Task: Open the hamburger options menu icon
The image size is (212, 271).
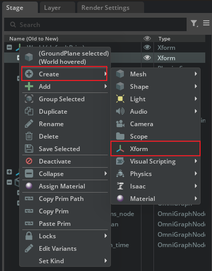Action: (x=206, y=23)
